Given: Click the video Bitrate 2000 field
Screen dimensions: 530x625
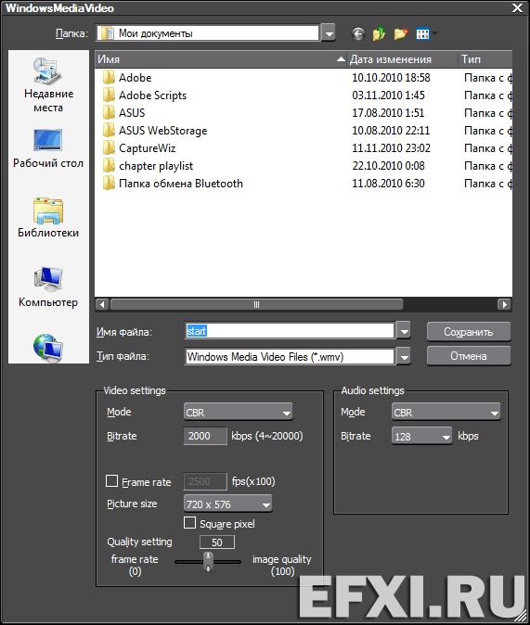Looking at the screenshot, I should pyautogui.click(x=205, y=436).
